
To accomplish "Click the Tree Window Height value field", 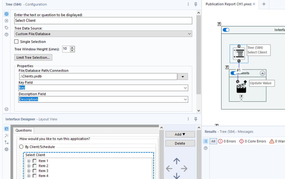I will pyautogui.click(x=66, y=49).
